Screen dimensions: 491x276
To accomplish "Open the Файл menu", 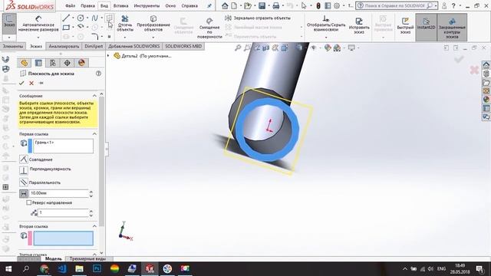I will point(70,5).
